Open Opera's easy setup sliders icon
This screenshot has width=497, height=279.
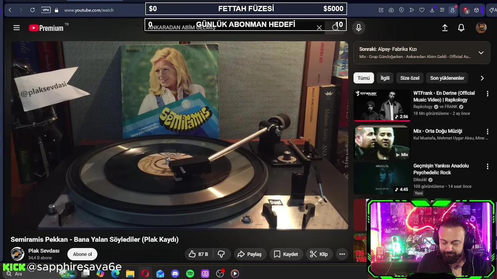point(442,10)
